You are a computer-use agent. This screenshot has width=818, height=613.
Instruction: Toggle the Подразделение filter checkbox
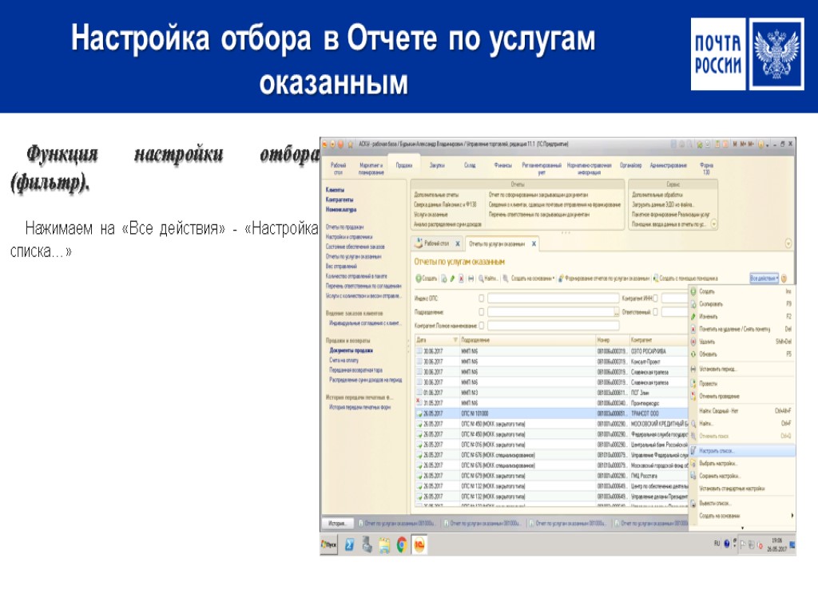pyautogui.click(x=481, y=312)
